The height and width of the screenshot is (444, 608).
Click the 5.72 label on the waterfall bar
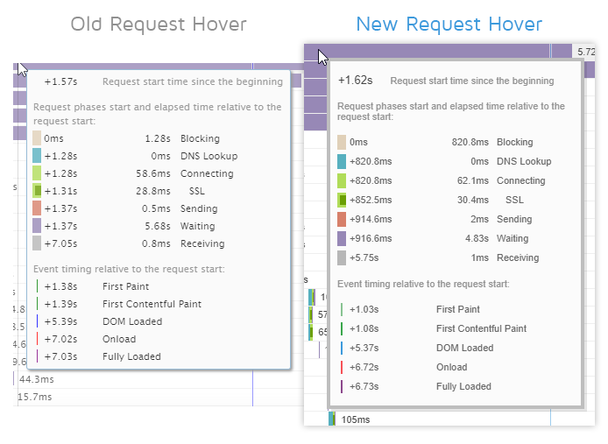[x=586, y=52]
